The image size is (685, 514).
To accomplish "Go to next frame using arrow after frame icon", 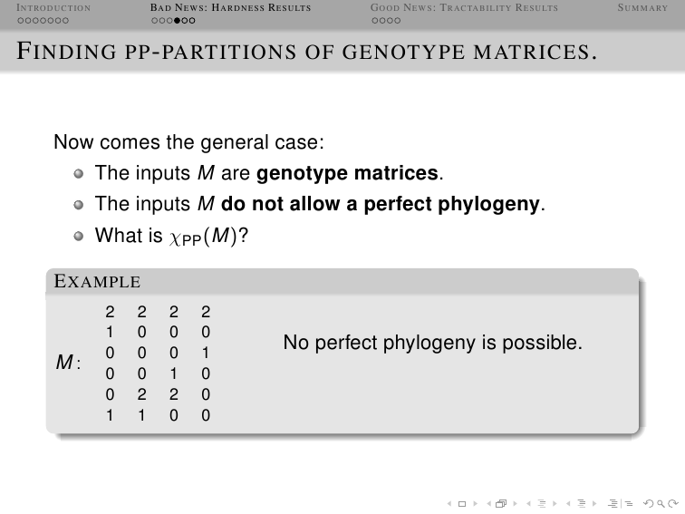I will (x=515, y=504).
